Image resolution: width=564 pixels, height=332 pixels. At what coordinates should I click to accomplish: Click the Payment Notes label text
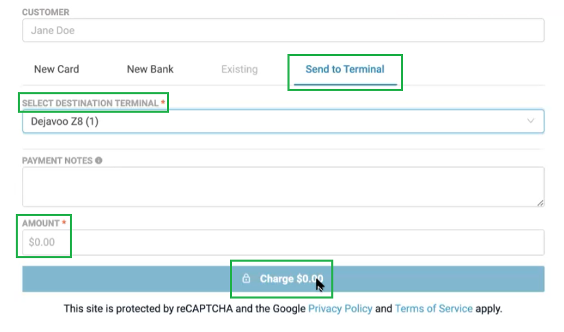[x=57, y=161]
